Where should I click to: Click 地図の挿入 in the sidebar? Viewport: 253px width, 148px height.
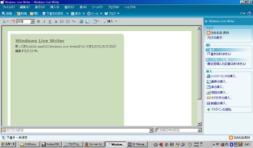(x=217, y=92)
